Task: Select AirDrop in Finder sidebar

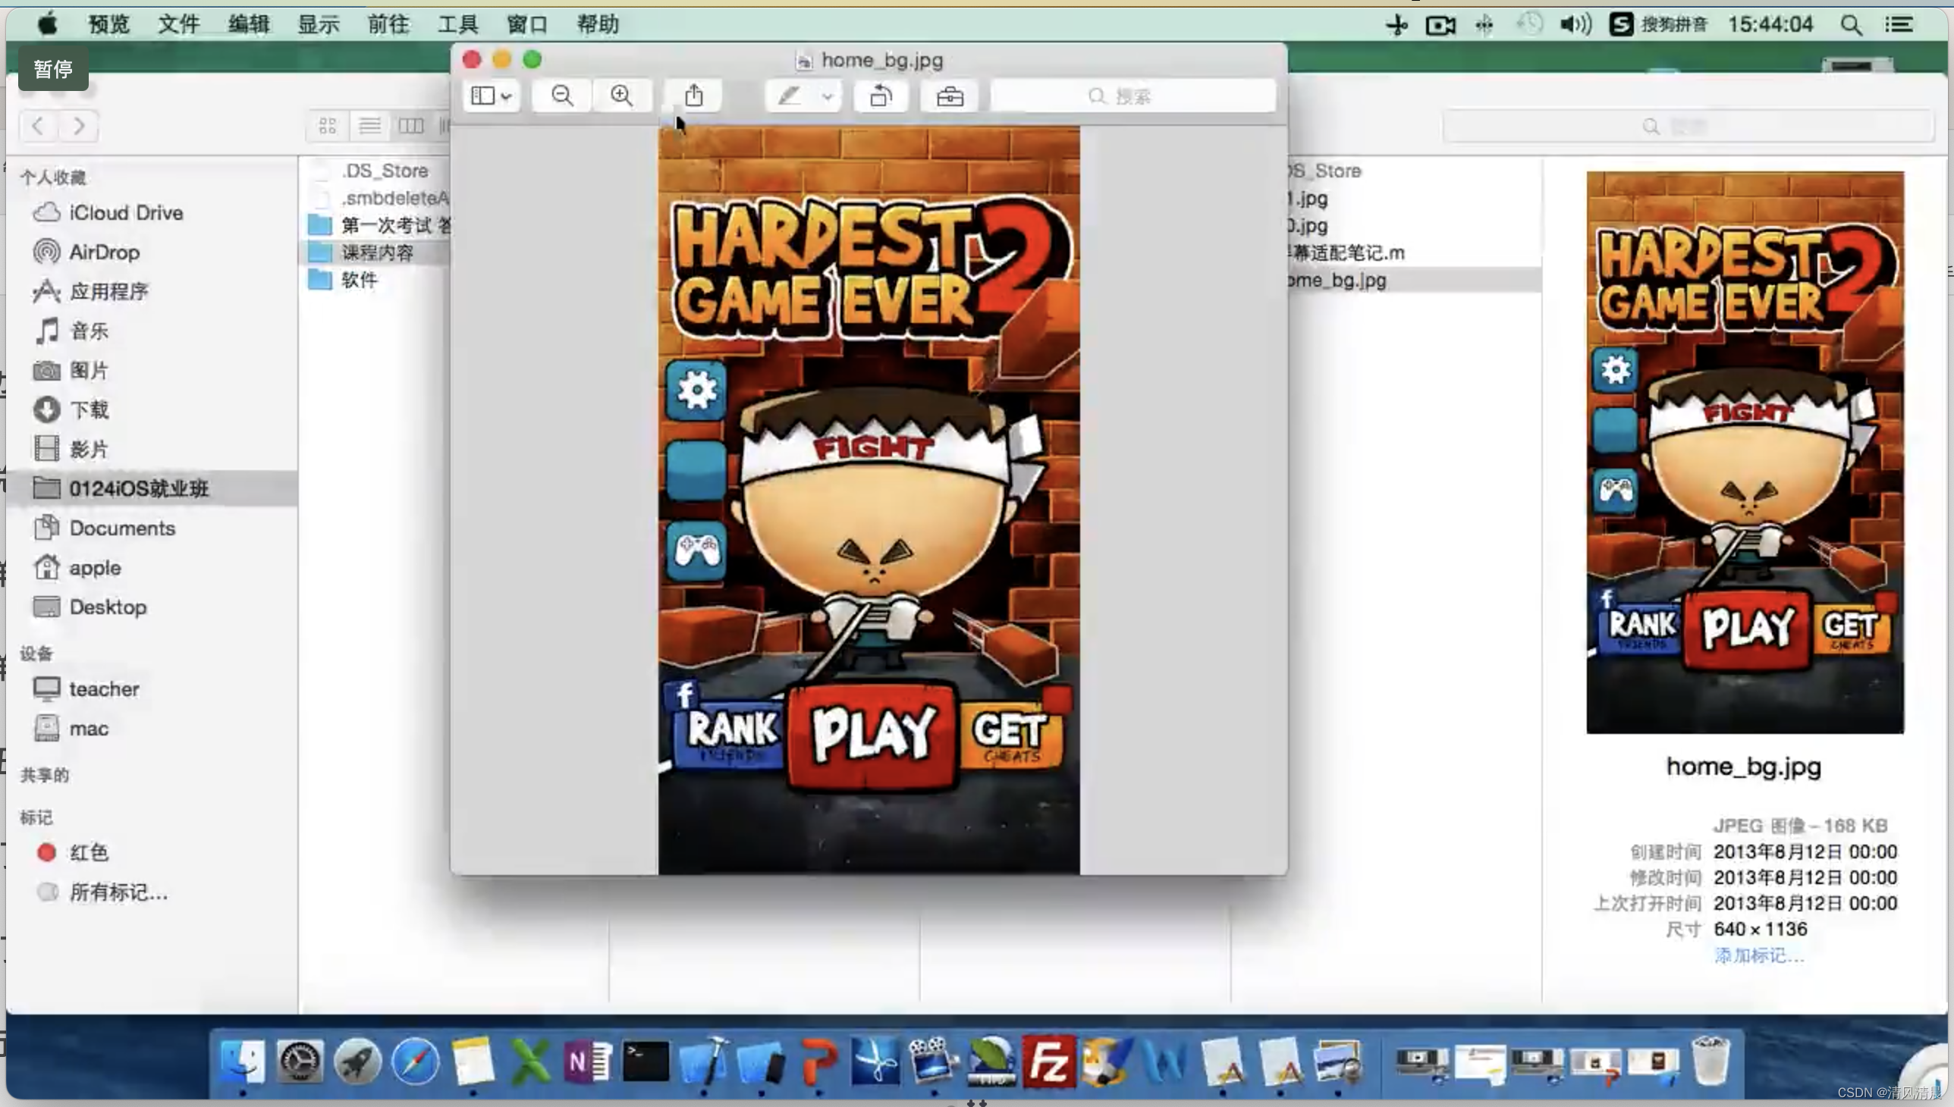Action: click(104, 252)
